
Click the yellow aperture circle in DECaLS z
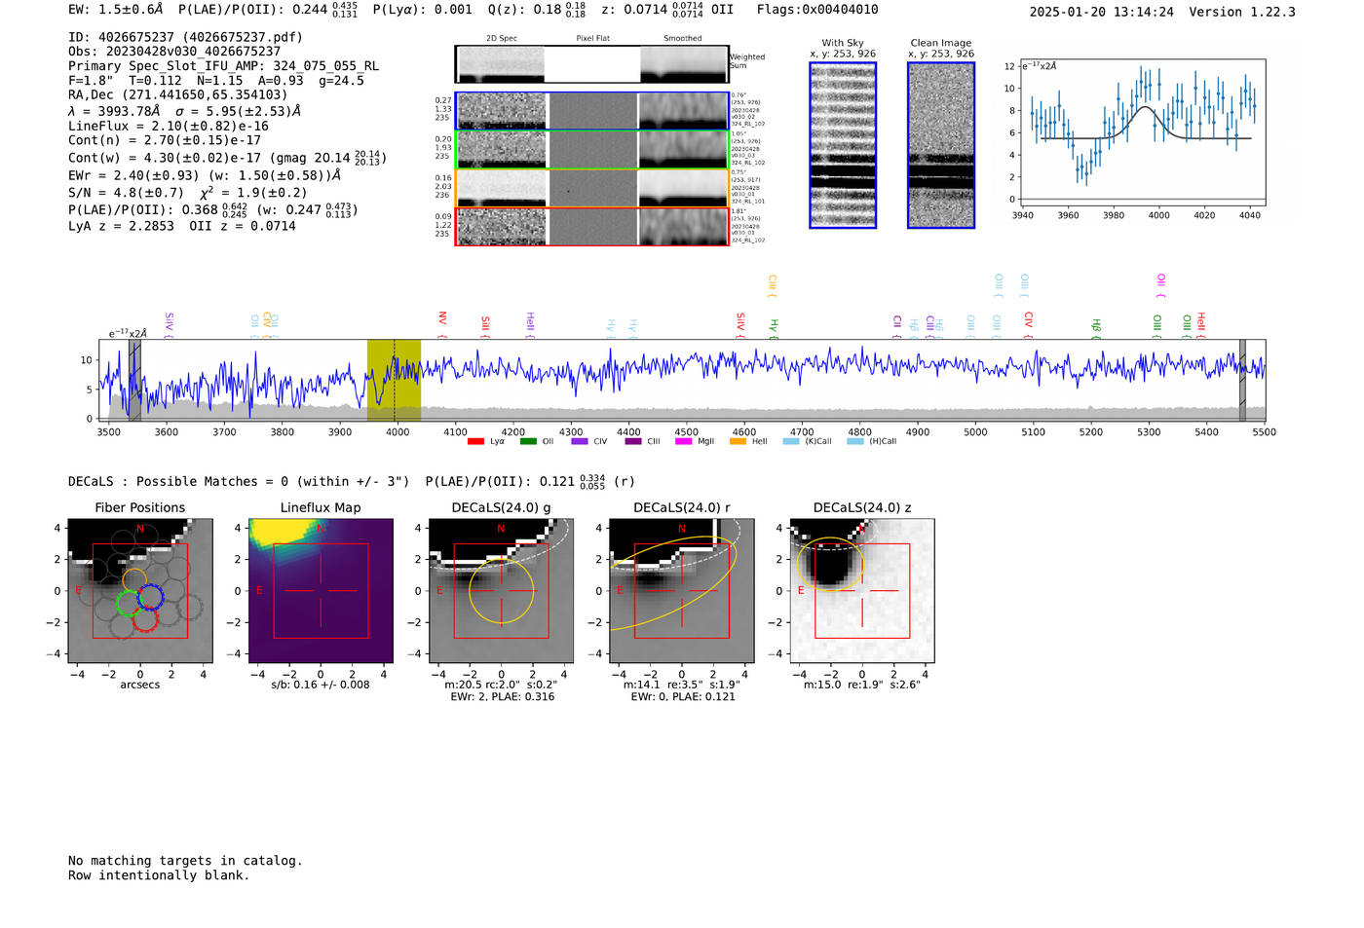point(830,565)
